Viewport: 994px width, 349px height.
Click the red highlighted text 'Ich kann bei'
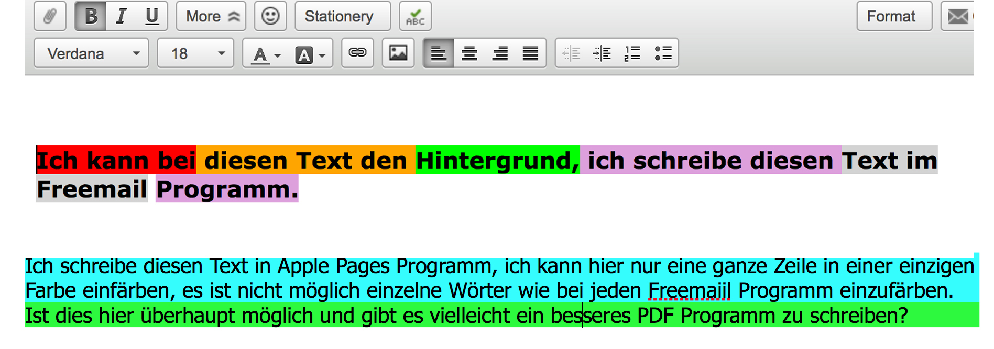click(x=116, y=160)
